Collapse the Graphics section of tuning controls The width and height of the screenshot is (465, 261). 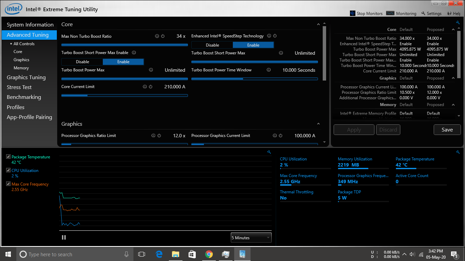(x=319, y=124)
